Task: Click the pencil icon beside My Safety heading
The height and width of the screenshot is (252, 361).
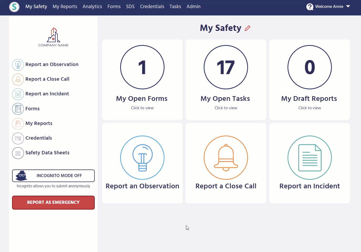Action: click(247, 28)
